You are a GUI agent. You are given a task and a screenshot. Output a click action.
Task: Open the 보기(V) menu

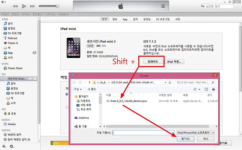(x=26, y=14)
